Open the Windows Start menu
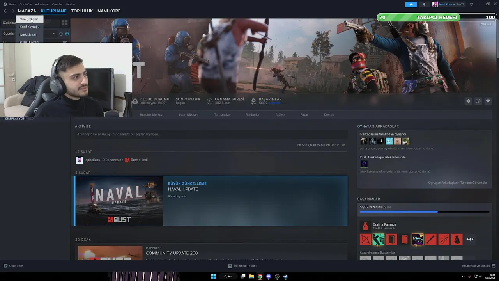The height and width of the screenshot is (281, 499). [x=213, y=276]
